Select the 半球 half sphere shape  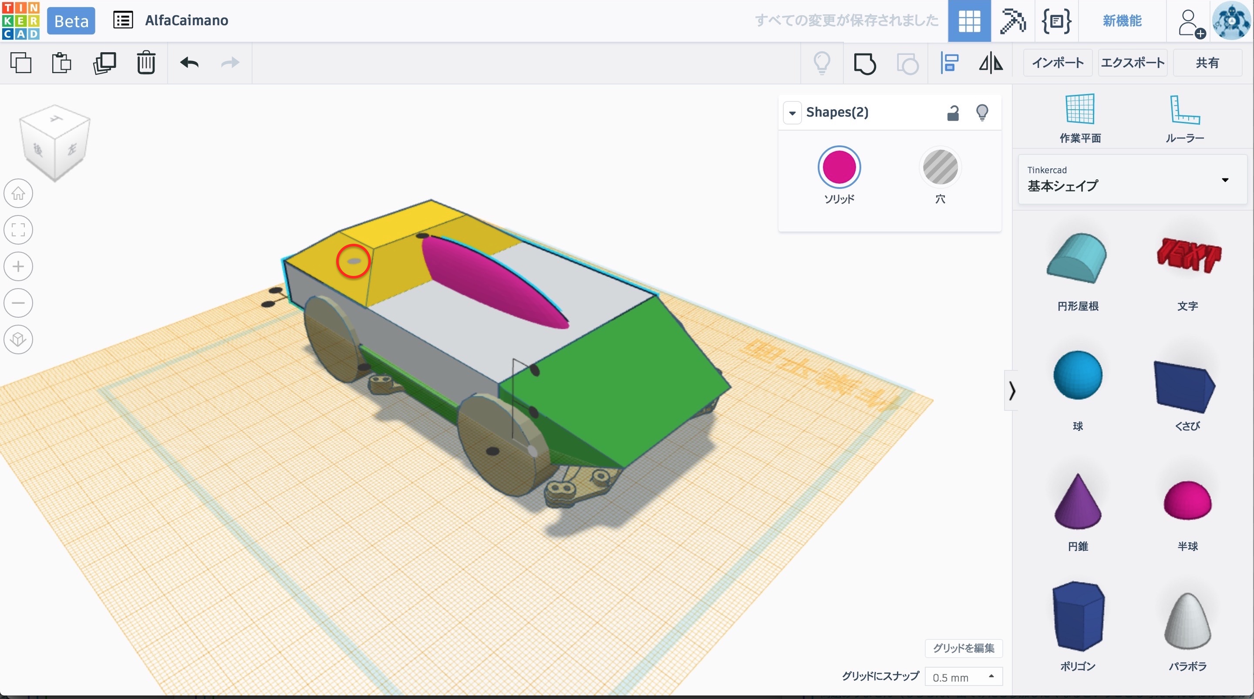pos(1187,501)
